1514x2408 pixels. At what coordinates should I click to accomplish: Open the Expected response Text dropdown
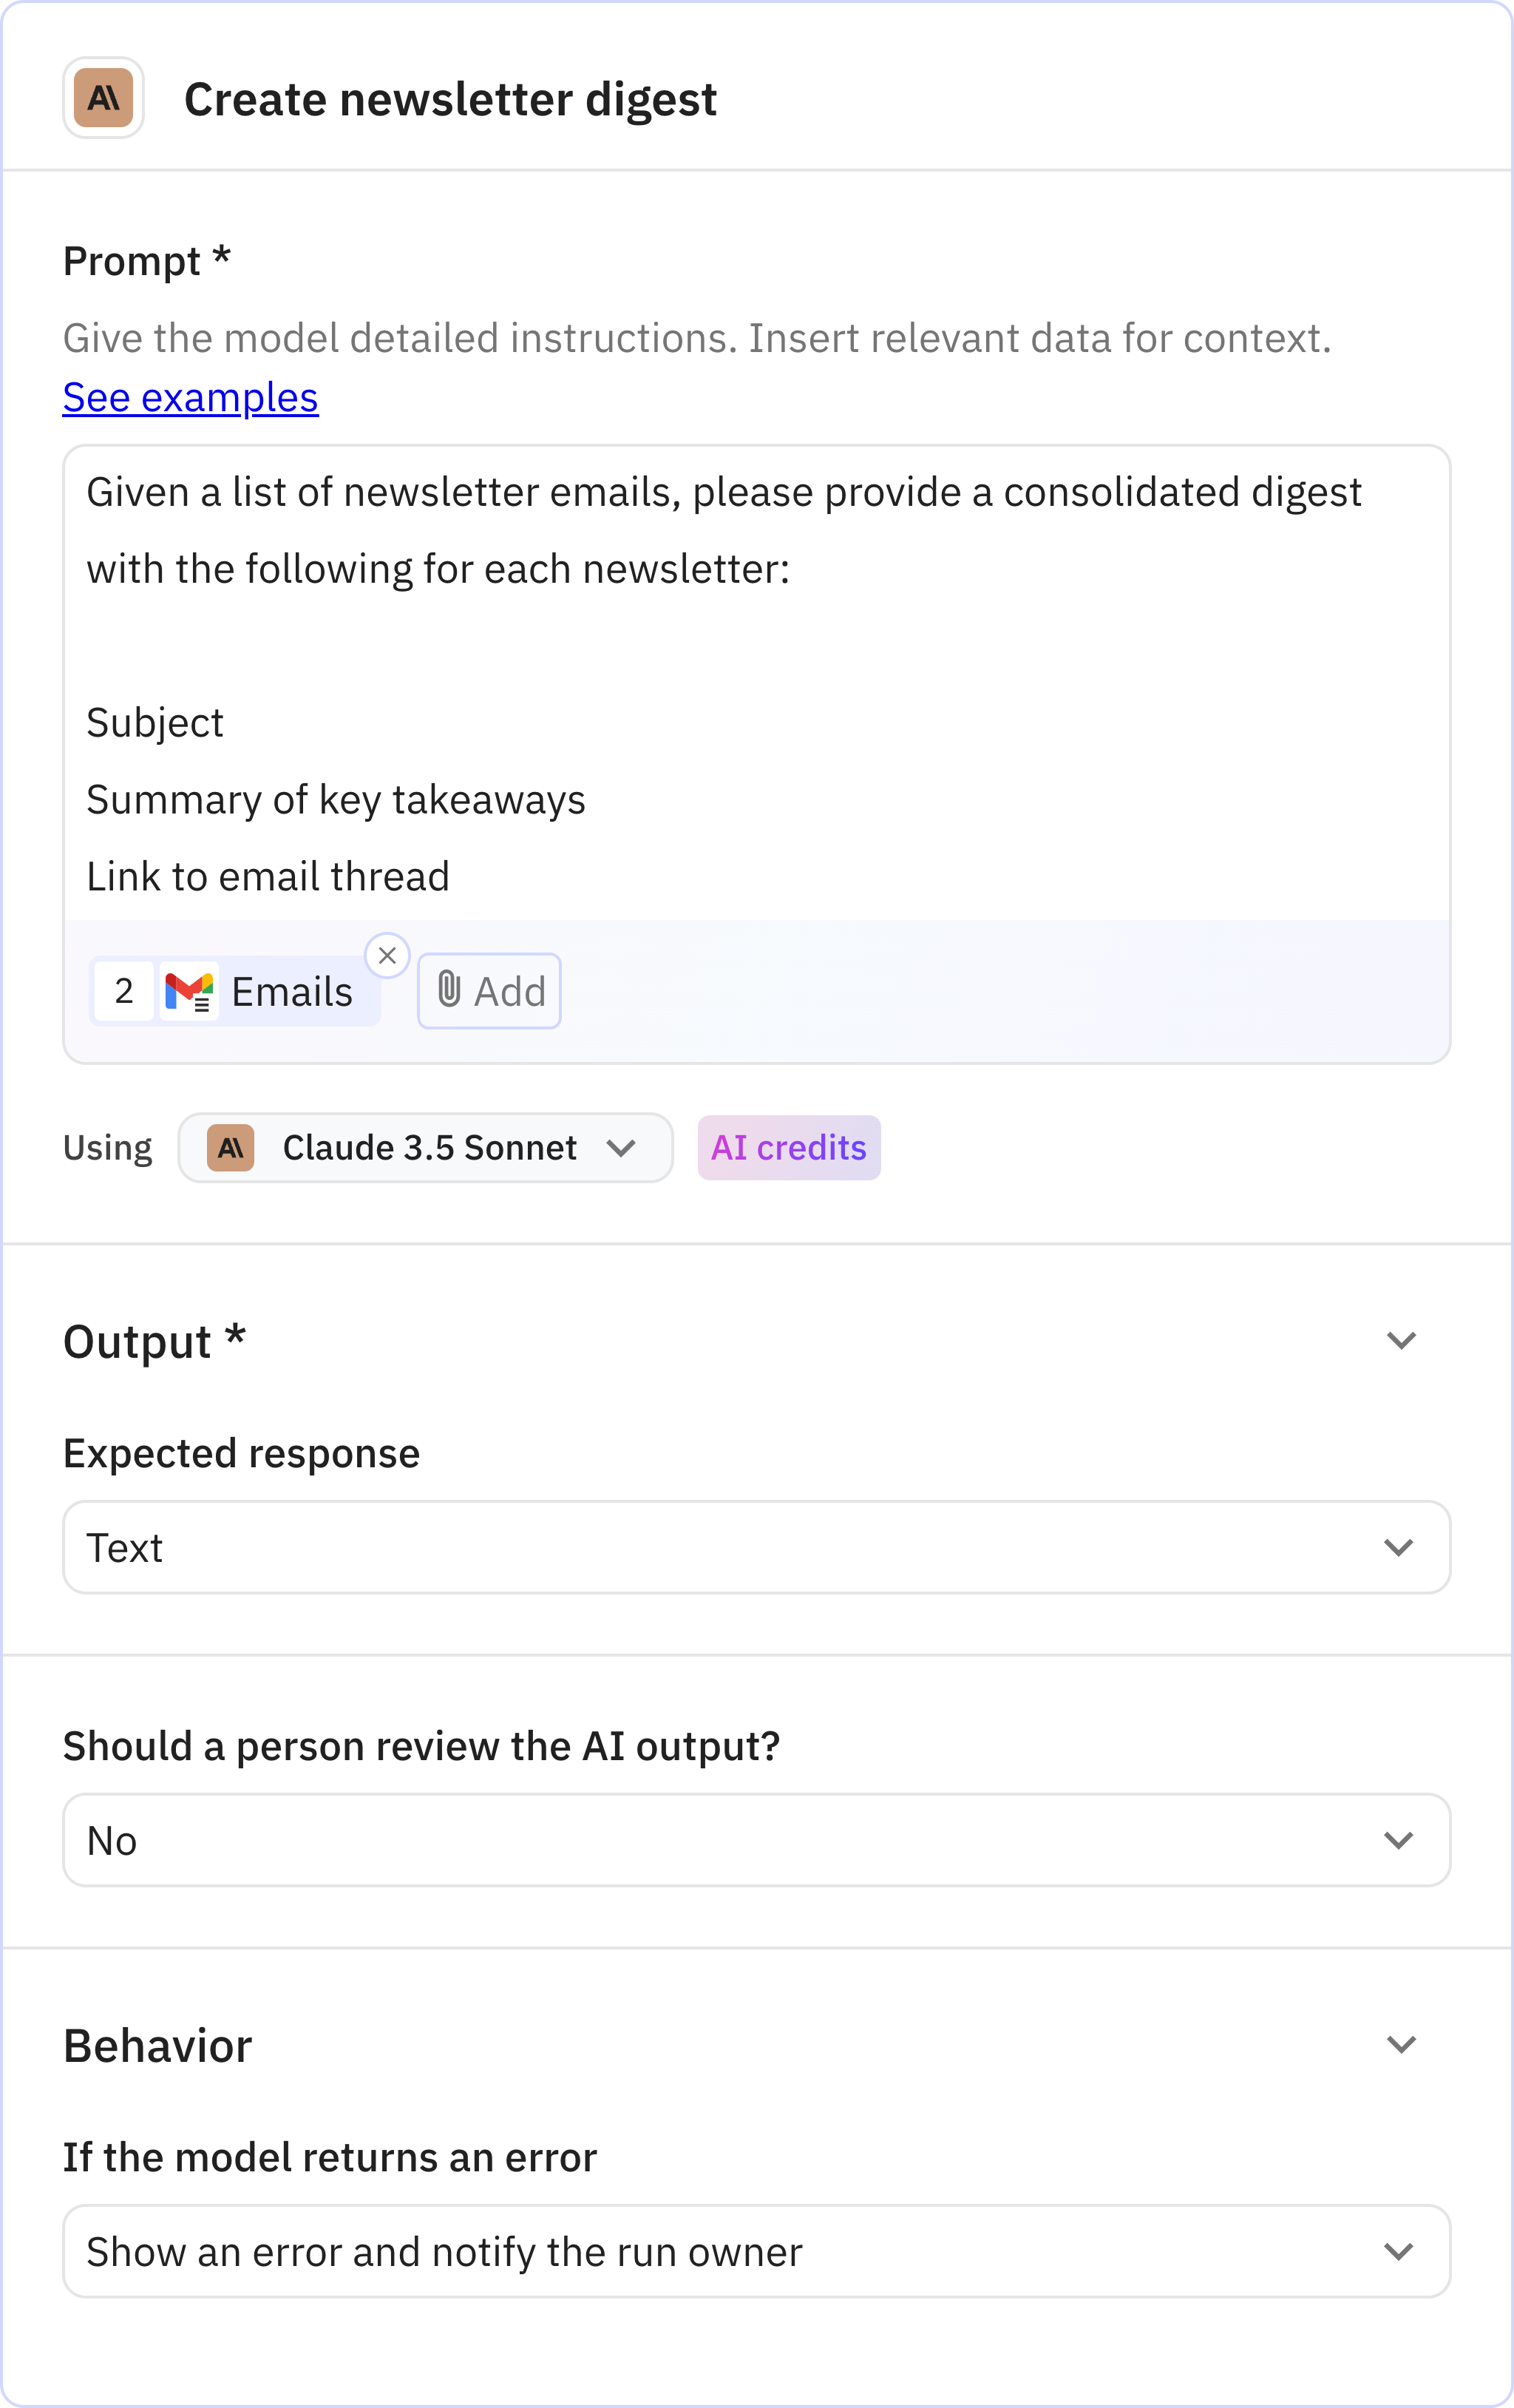(756, 1547)
